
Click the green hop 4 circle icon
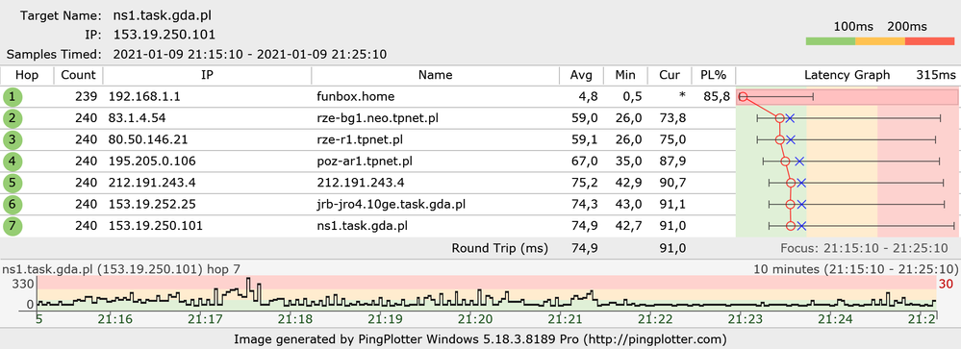(13, 162)
